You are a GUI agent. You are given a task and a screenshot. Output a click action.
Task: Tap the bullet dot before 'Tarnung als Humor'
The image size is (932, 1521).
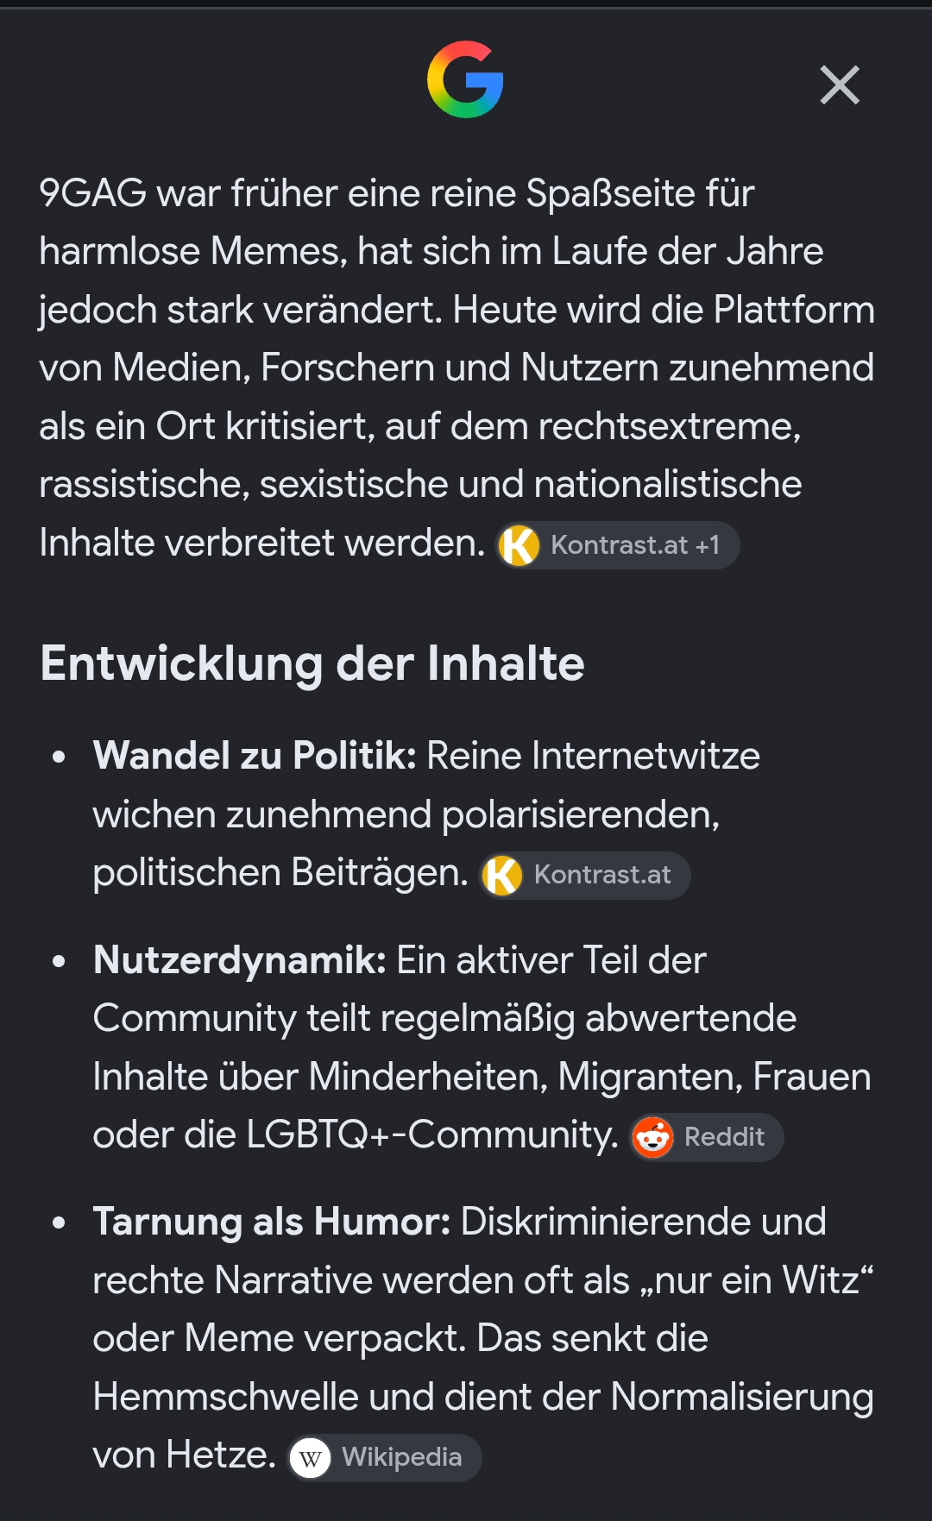click(59, 1223)
